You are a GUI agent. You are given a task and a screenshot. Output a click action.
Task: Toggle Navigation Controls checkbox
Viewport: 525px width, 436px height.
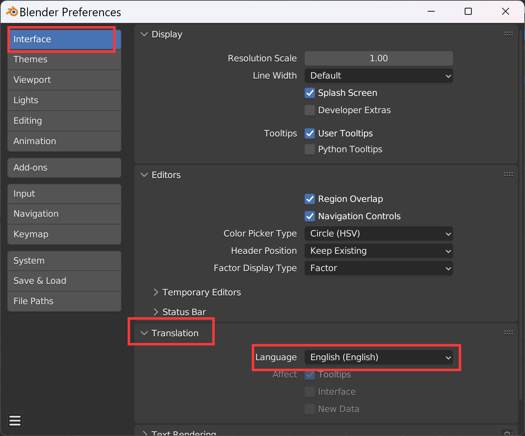pos(310,216)
